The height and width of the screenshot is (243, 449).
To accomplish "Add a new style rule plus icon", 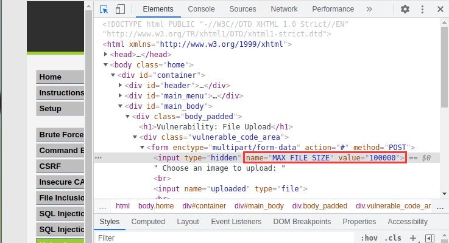I will (413, 238).
